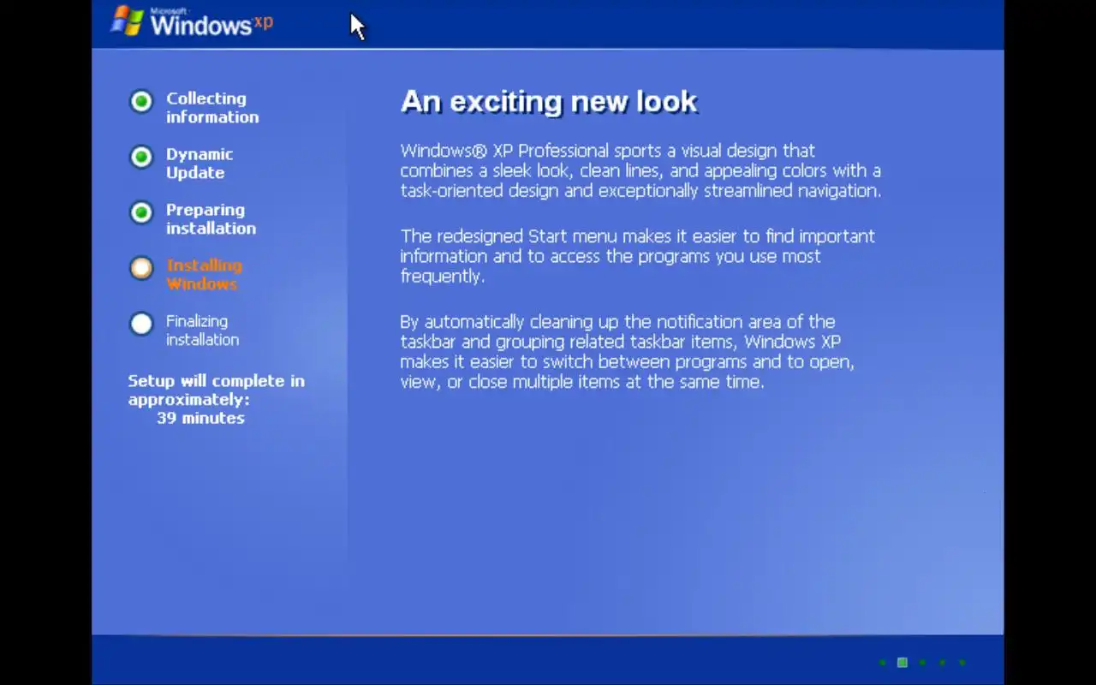Click the bright green progress square indicator
The height and width of the screenshot is (685, 1096).
pyautogui.click(x=902, y=662)
